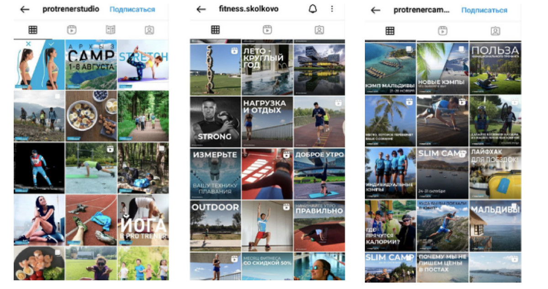This screenshot has height=289, width=548.
Task: Show tagged photos on protrenerstudio
Action: tap(149, 30)
